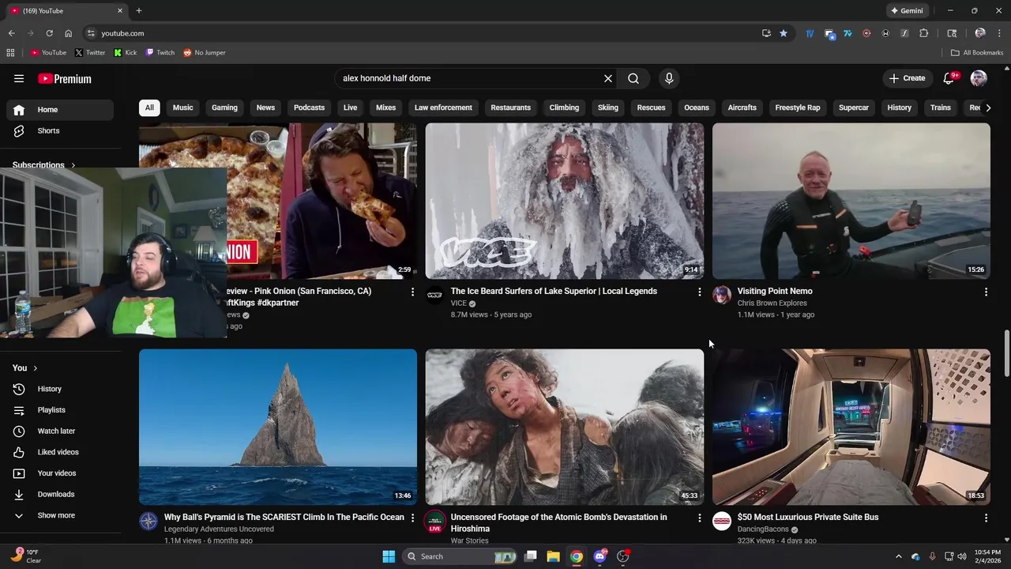The width and height of the screenshot is (1011, 569).
Task: Go to Home in the sidebar
Action: pyautogui.click(x=60, y=110)
